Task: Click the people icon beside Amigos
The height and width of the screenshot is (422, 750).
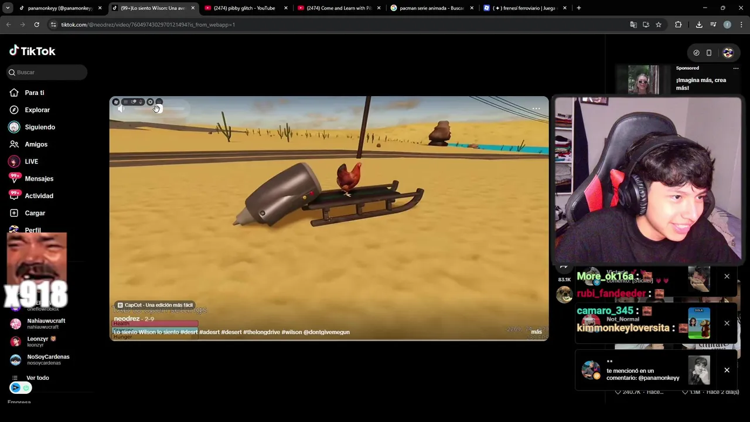Action: click(x=14, y=144)
